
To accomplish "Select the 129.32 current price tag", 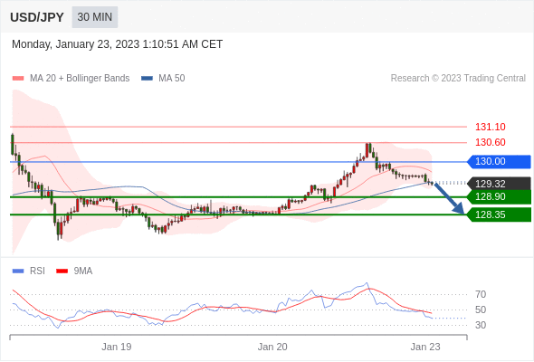I will (499, 184).
